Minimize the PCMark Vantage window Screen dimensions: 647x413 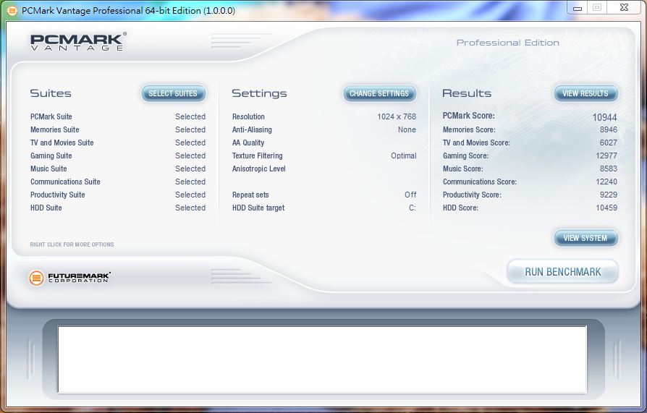(578, 8)
